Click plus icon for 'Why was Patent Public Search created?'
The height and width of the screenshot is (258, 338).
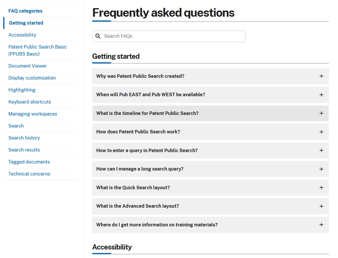click(x=321, y=76)
